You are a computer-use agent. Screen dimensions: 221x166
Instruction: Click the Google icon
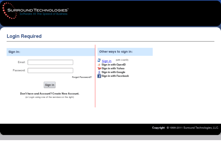[99, 72]
